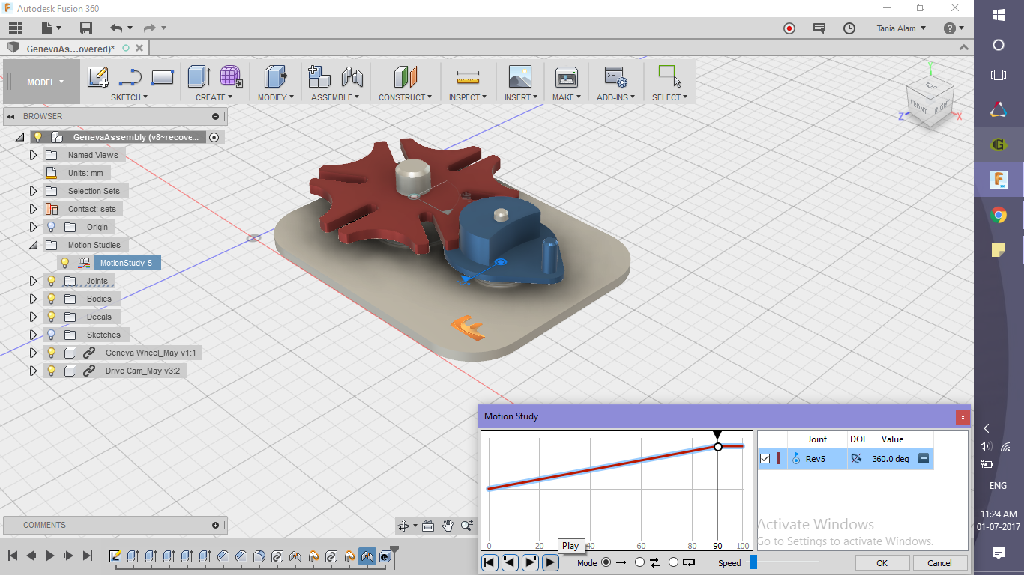Click the zoom magnifier icon in navigation bar

467,526
